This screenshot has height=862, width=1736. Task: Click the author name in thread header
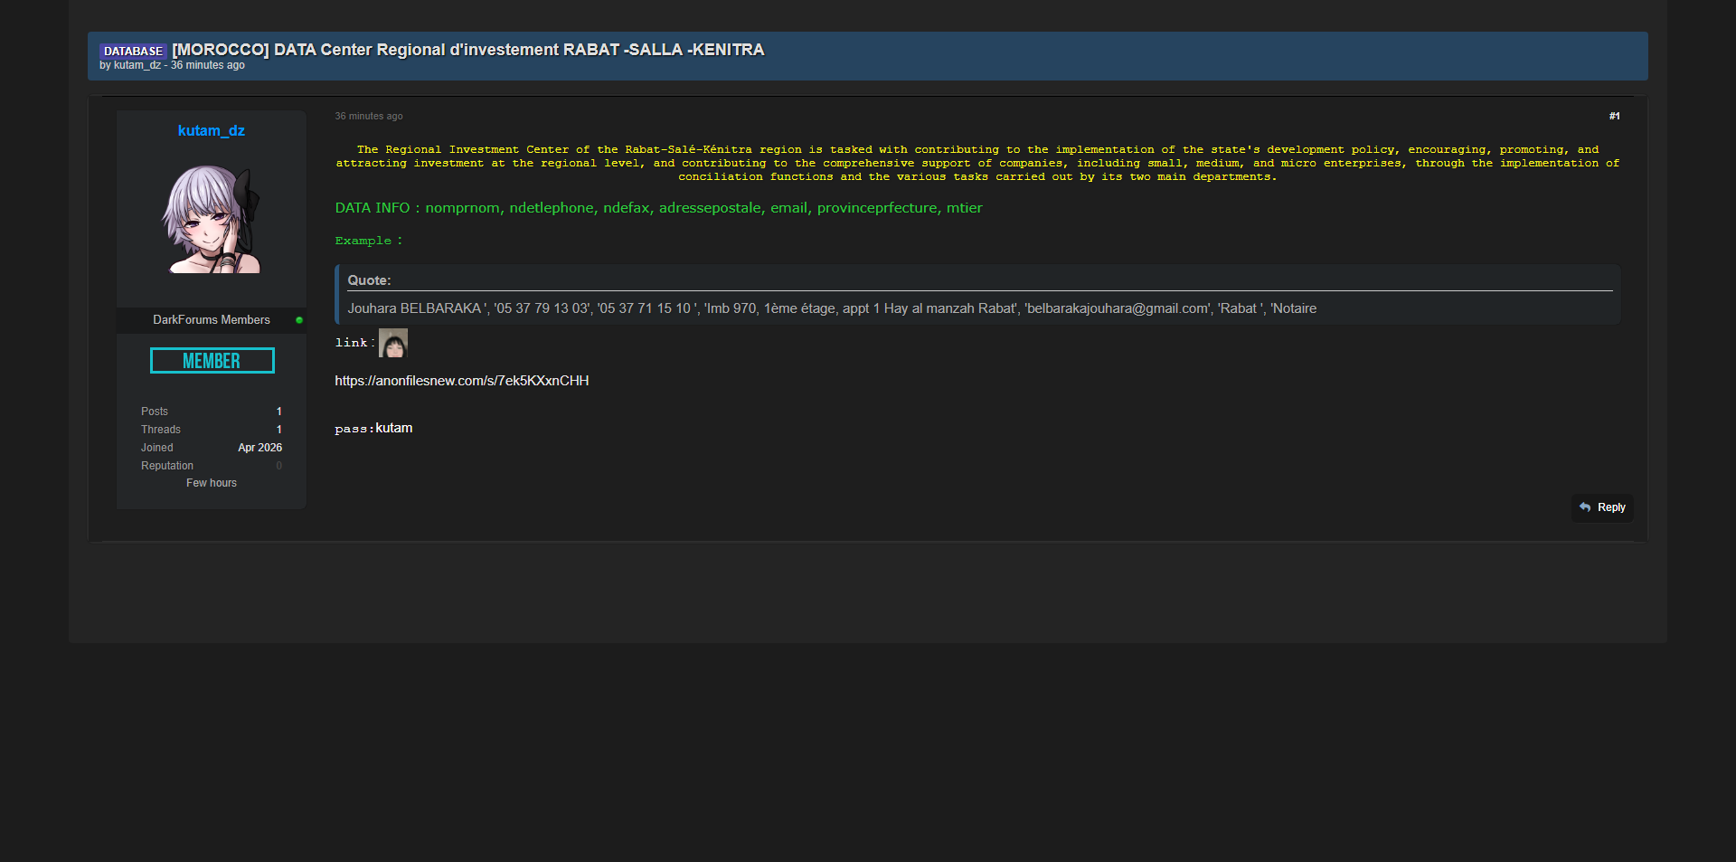click(x=137, y=65)
